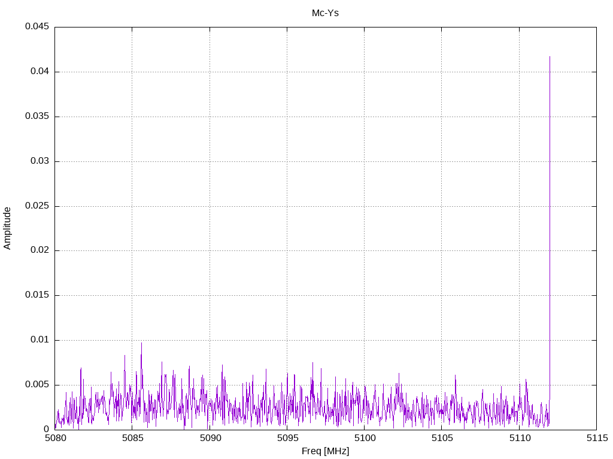Click the Freq [MHz] x-axis label
This screenshot has height=459, width=613.
(325, 451)
